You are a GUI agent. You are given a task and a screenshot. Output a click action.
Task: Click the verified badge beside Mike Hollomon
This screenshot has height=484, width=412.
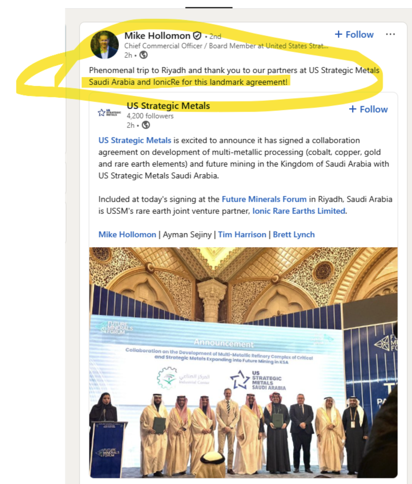(x=197, y=36)
